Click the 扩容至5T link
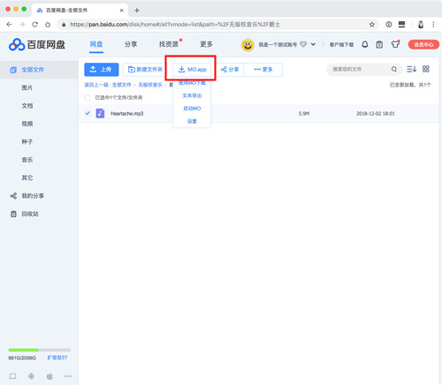Screen dimensions: 442x385 [x=57, y=358]
